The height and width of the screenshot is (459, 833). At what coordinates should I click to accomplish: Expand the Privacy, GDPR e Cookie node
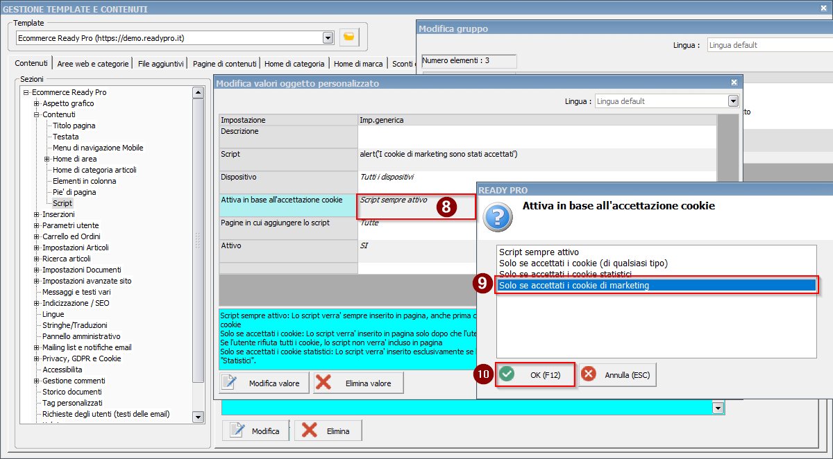pyautogui.click(x=36, y=358)
